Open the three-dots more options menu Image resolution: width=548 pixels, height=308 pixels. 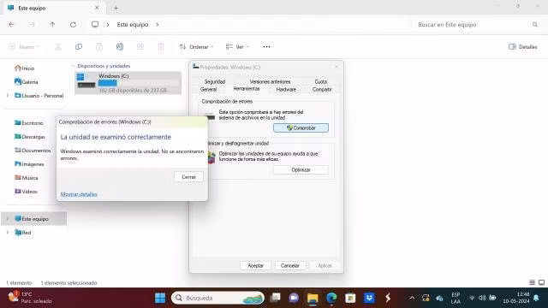[x=266, y=46]
